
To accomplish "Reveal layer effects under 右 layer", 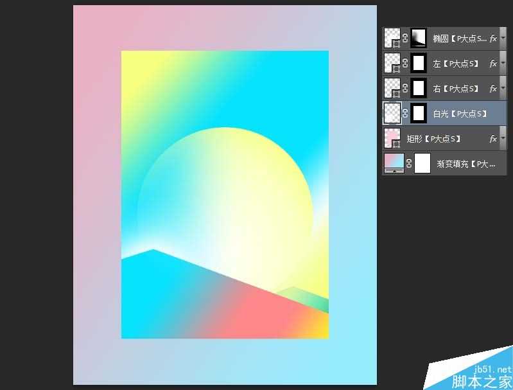I will (x=503, y=89).
